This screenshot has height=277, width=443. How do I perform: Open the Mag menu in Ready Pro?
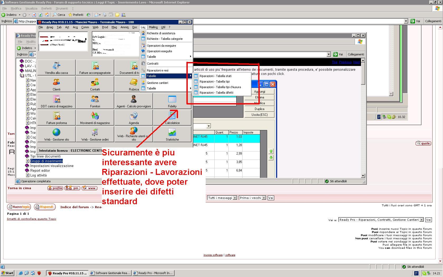114,27
